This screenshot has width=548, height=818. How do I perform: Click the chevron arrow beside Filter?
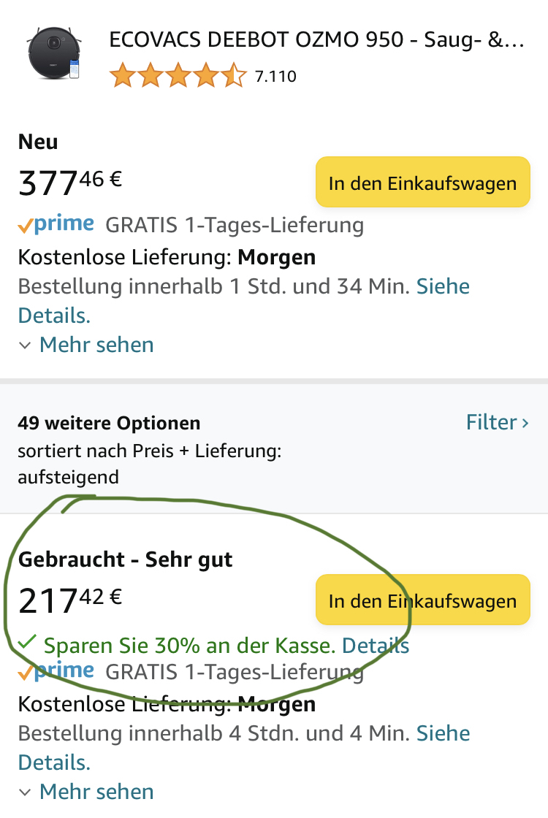coord(525,423)
